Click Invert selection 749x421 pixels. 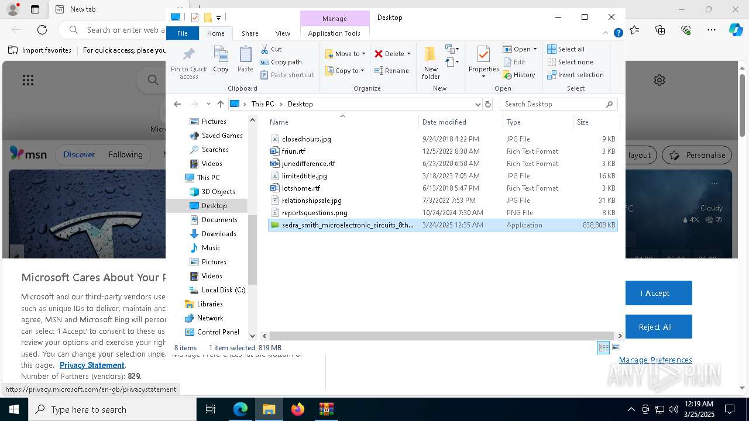coord(575,75)
